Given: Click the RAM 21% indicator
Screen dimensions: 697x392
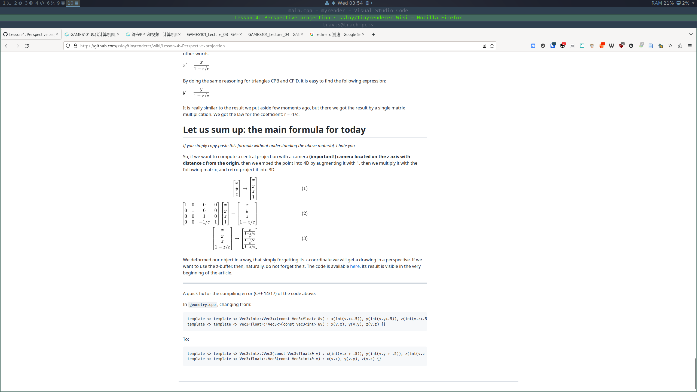Looking at the screenshot, I should pos(662,3).
